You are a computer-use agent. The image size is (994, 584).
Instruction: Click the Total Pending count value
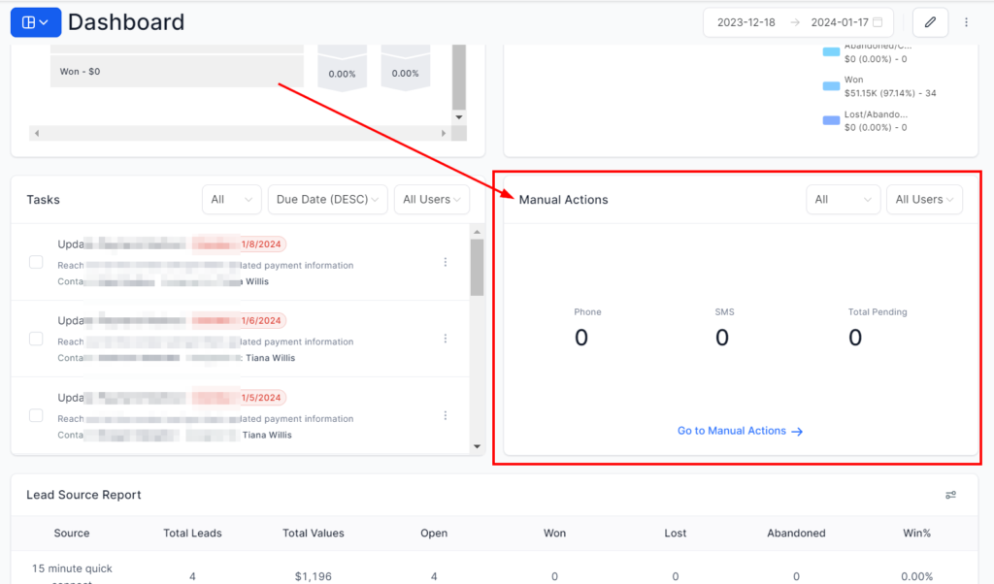pos(855,338)
